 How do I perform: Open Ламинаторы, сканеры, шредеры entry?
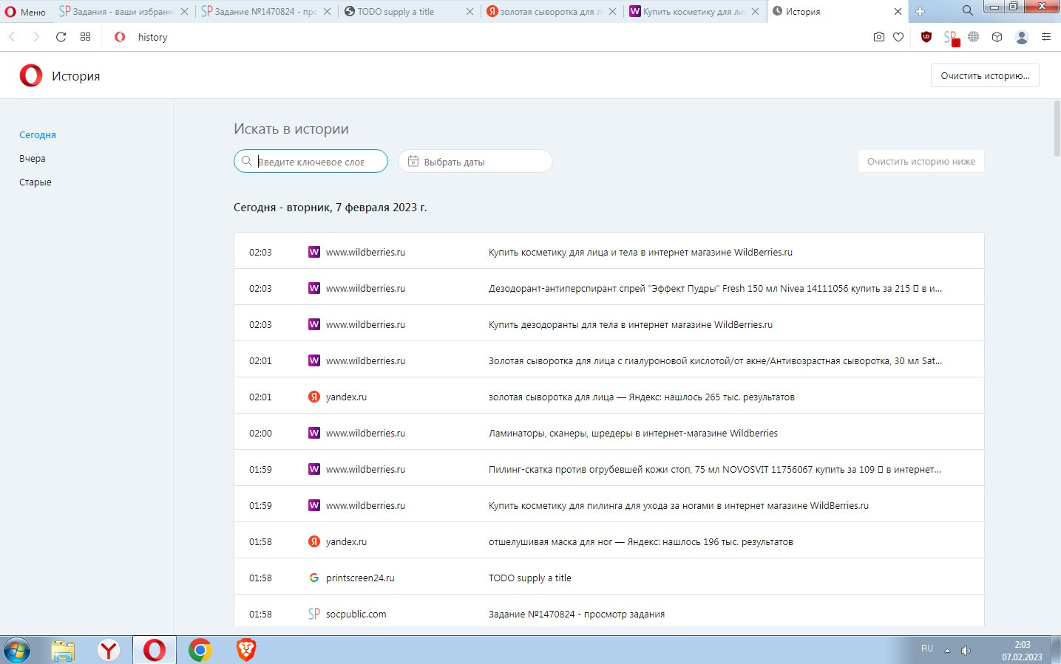point(609,432)
